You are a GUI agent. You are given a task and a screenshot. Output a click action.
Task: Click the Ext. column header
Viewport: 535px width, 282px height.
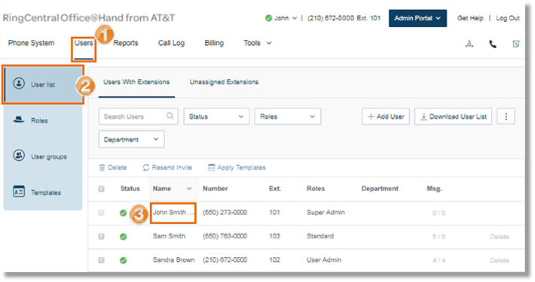click(x=275, y=189)
